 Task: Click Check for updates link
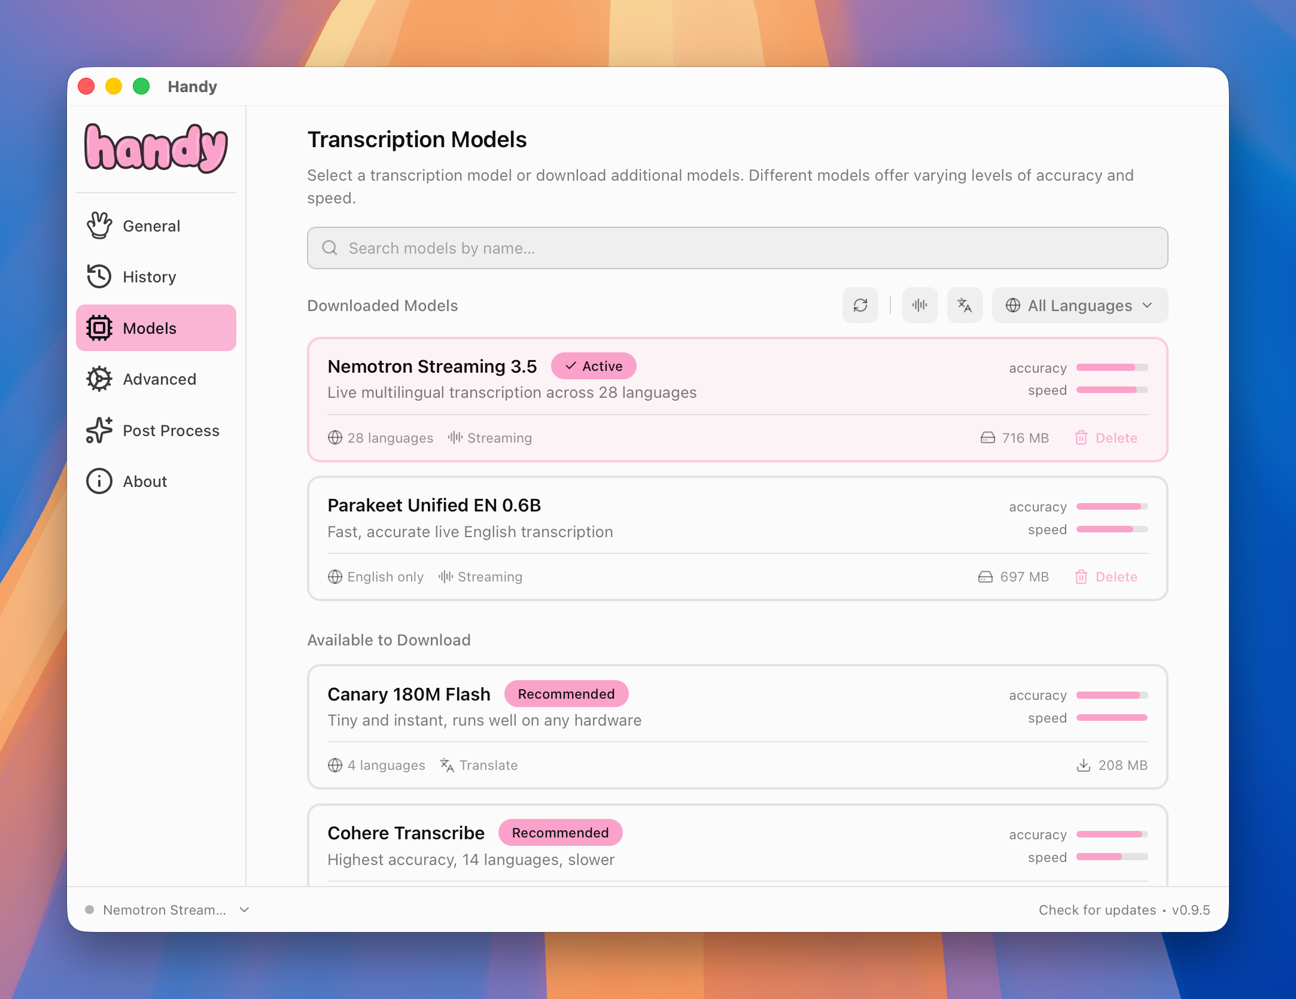pos(1097,910)
